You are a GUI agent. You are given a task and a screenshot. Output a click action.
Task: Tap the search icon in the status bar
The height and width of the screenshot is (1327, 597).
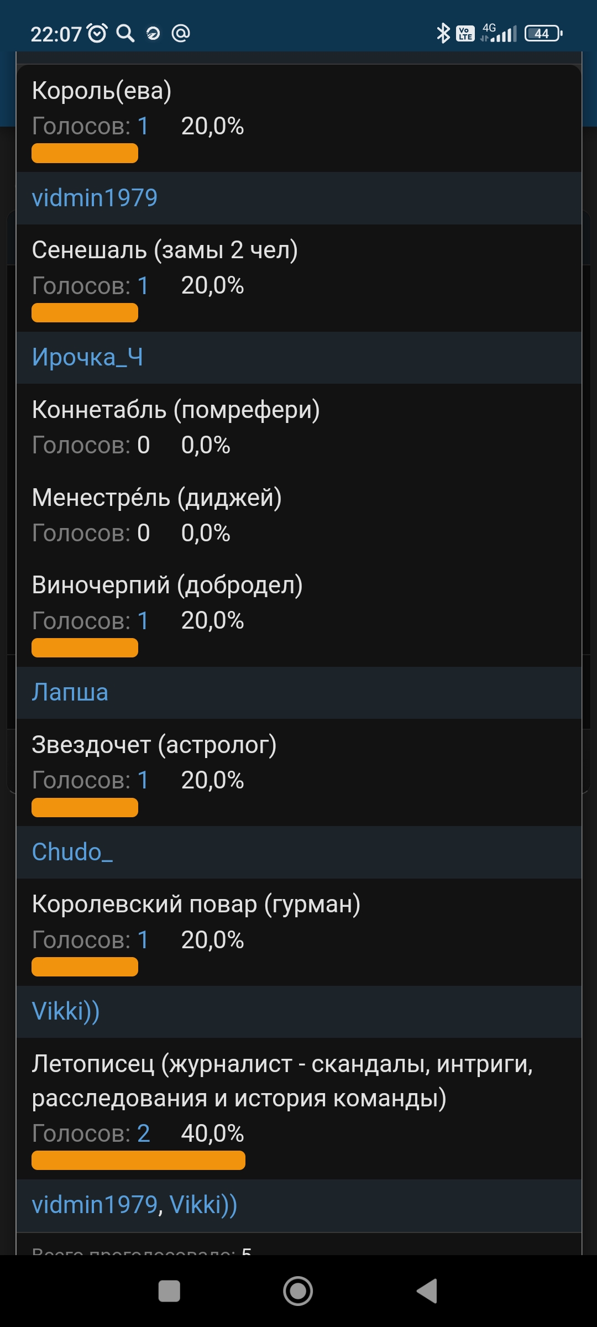(x=124, y=33)
